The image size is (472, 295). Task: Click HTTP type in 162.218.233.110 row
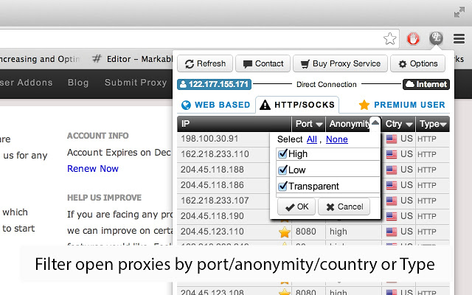click(x=427, y=154)
